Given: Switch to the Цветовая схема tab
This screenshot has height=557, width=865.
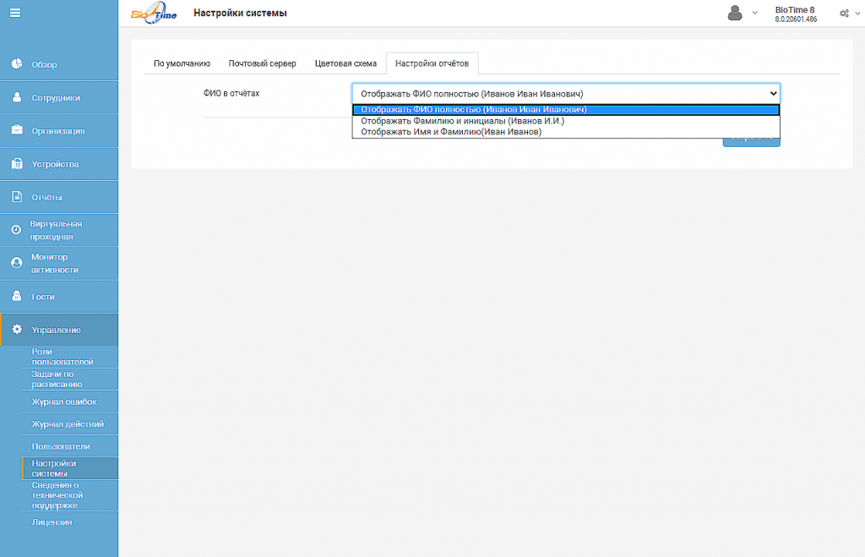Looking at the screenshot, I should click(345, 63).
